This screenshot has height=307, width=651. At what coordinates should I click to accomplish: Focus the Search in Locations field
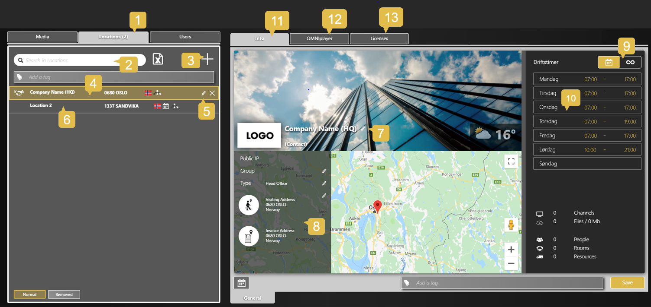80,60
